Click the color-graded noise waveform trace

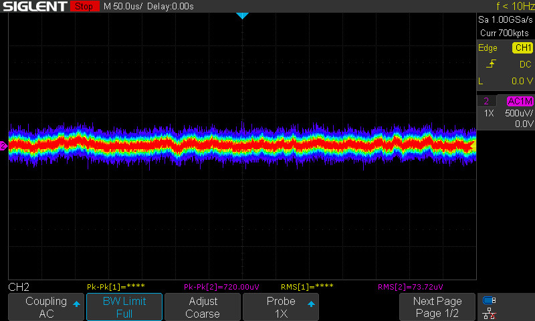242,146
